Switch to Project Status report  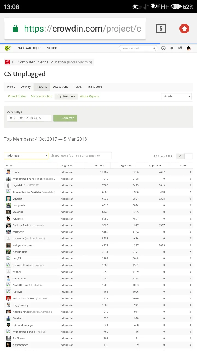17,96
